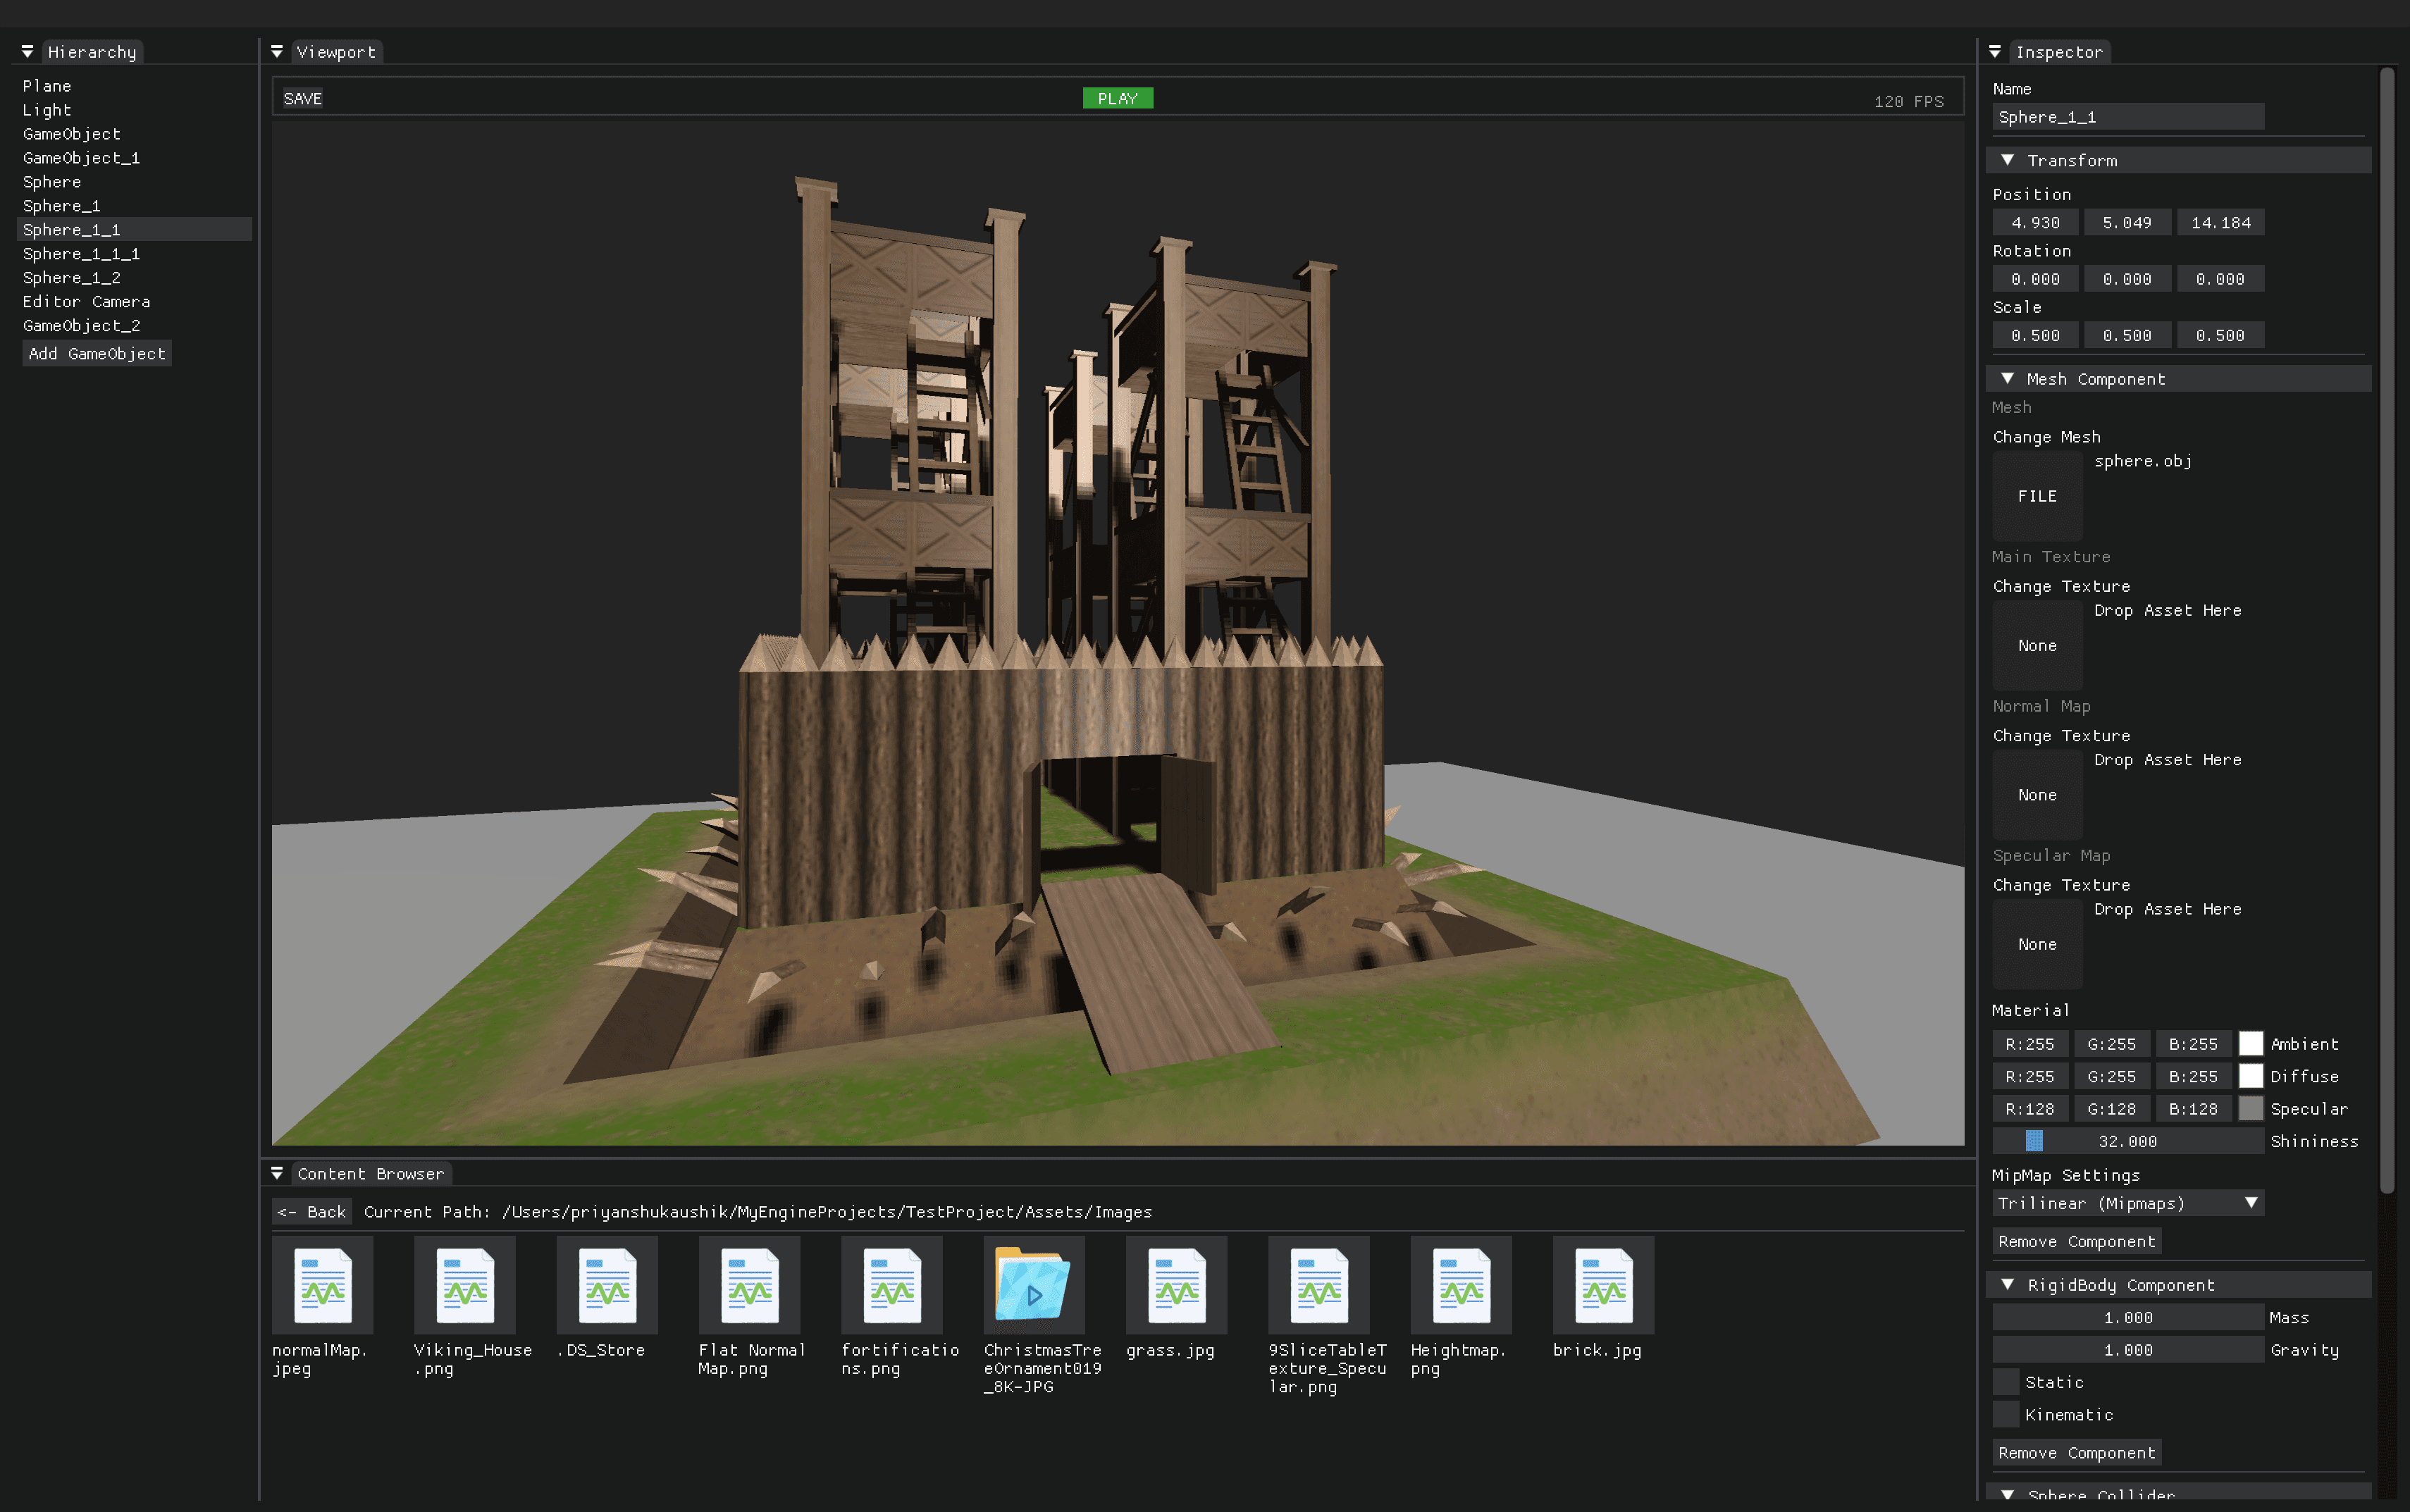Image resolution: width=2410 pixels, height=1512 pixels.
Task: Open the Specular color swatch
Action: (x=2250, y=1108)
